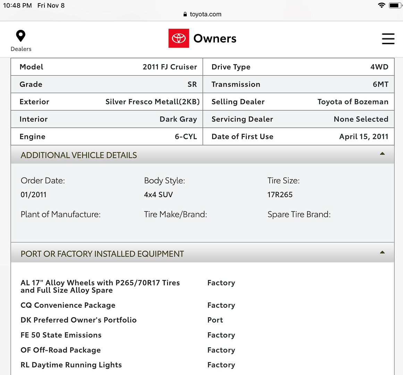Select the 2011 FJ Cruiser model value
The width and height of the screenshot is (403, 375).
pyautogui.click(x=170, y=67)
